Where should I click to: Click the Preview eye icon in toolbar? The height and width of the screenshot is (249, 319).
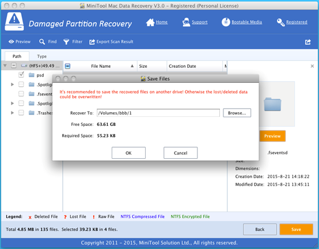coord(11,41)
